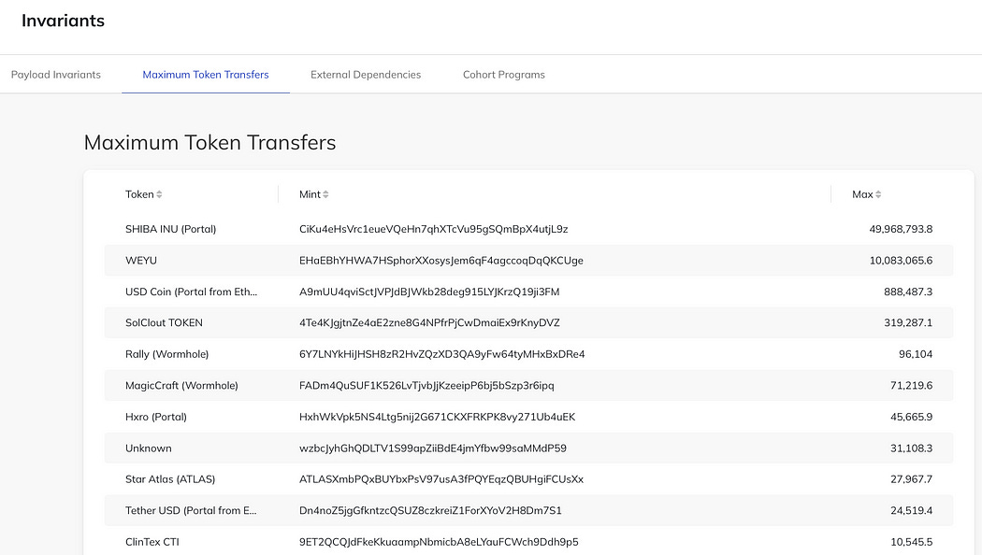Viewport: 982px width, 555px height.
Task: Click the Invariants page title
Action: 64,21
